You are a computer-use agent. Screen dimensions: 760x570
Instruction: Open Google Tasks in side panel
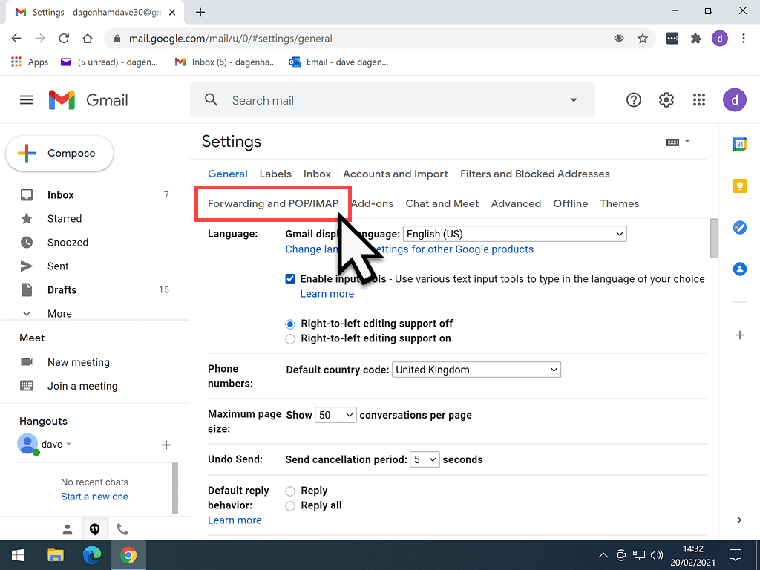pyautogui.click(x=739, y=228)
